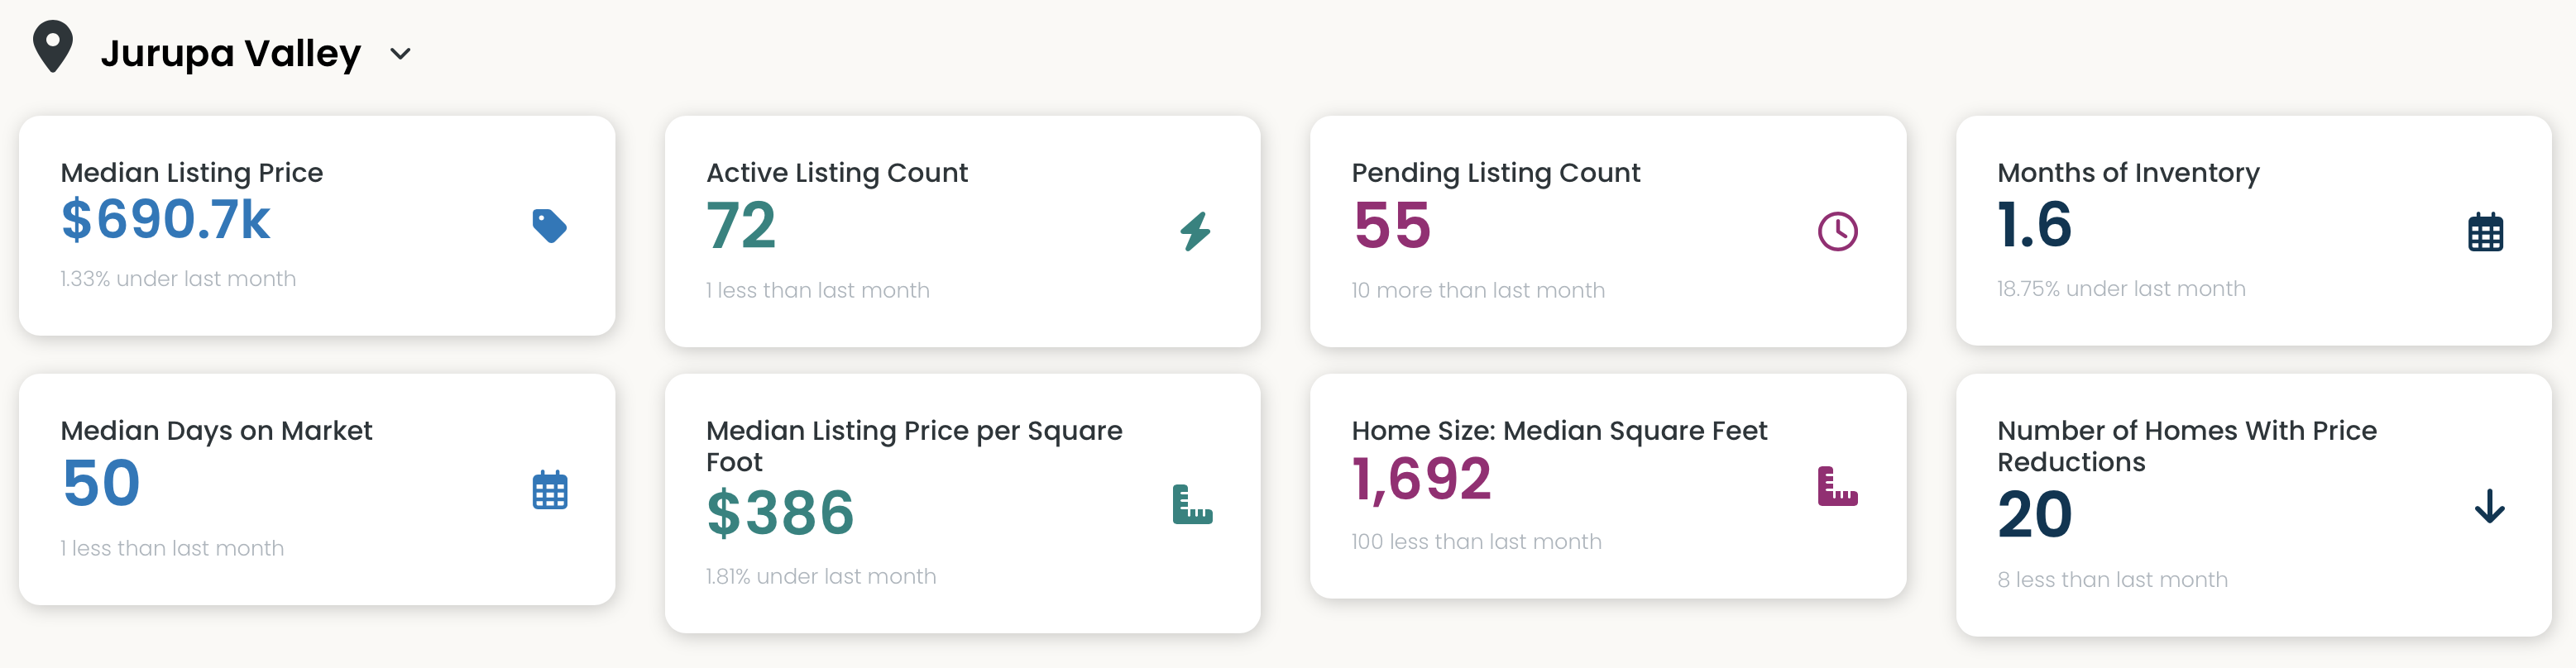Select the $690.7k median listing price value
2576x668 pixels.
click(x=166, y=221)
